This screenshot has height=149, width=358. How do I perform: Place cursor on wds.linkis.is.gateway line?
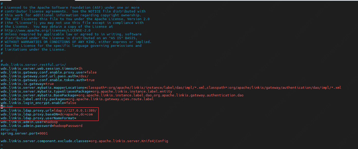27,84
